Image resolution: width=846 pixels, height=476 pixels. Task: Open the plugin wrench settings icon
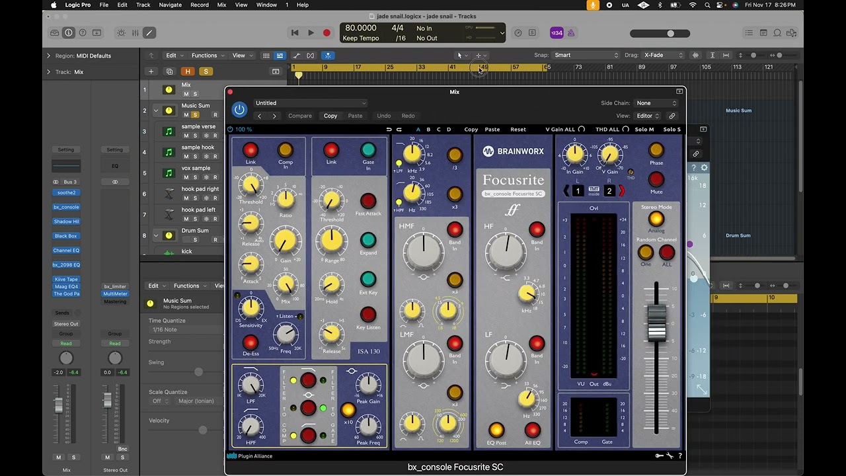tap(670, 456)
